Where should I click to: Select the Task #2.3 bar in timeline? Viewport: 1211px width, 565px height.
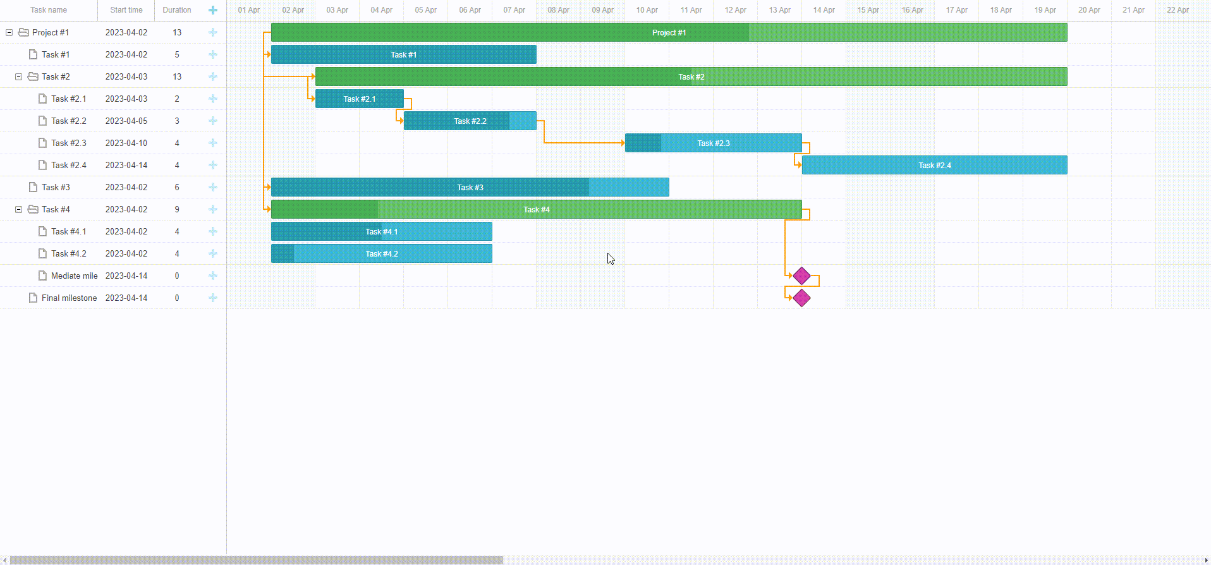[714, 143]
